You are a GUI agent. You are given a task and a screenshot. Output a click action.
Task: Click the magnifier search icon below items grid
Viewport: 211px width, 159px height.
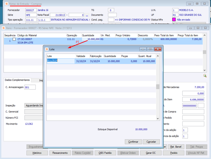[x=205, y=76]
